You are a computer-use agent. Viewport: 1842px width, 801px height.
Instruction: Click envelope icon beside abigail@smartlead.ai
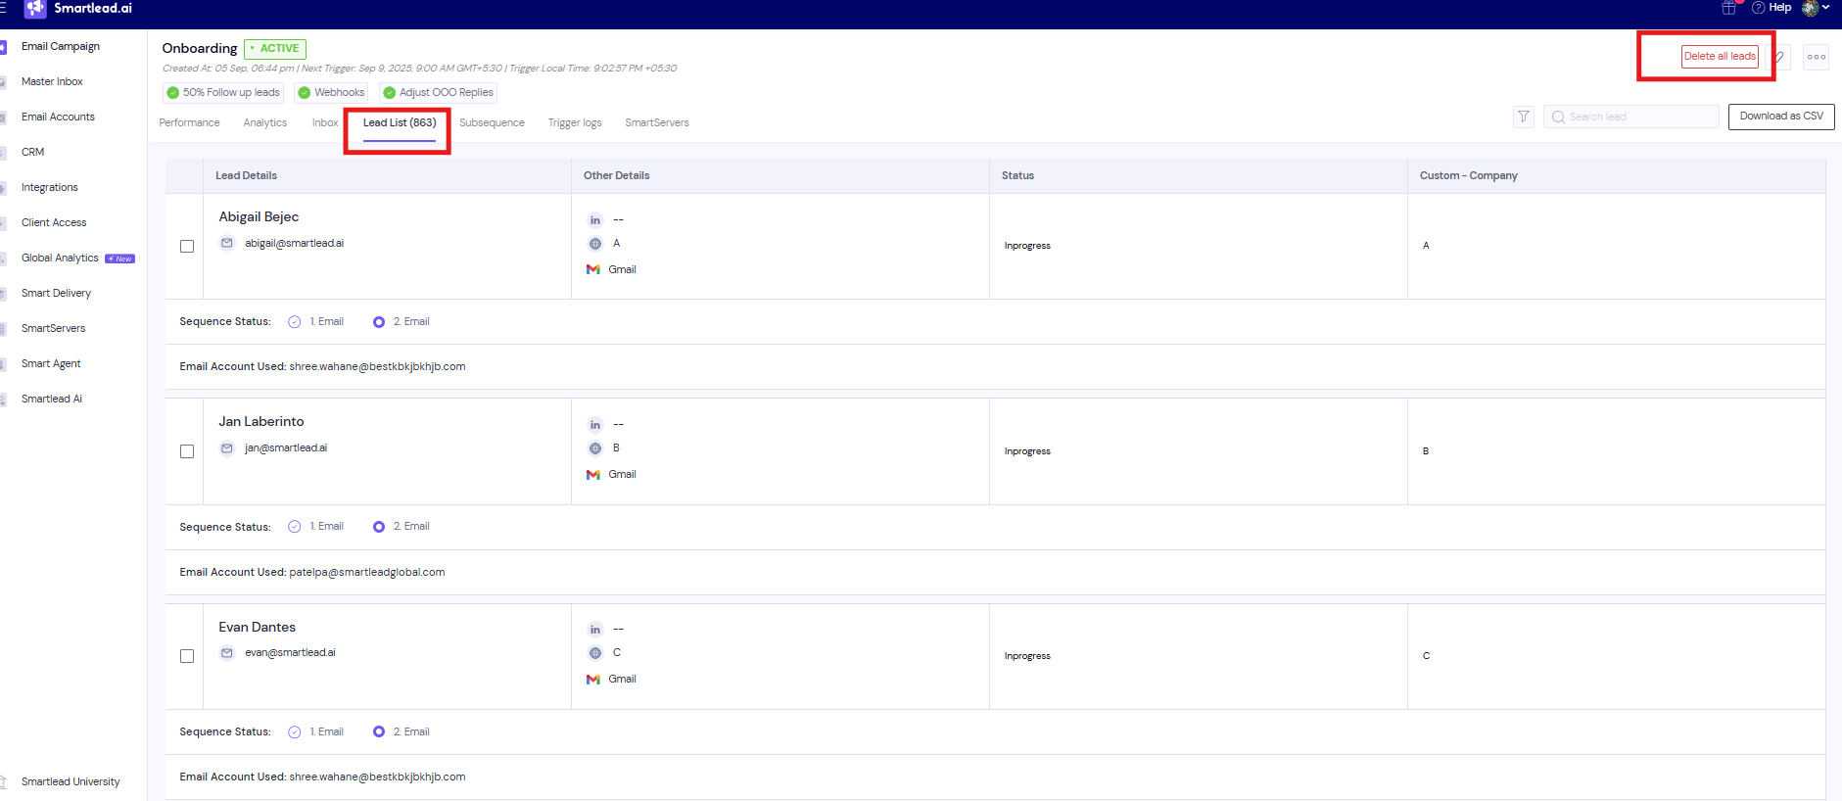(x=227, y=243)
